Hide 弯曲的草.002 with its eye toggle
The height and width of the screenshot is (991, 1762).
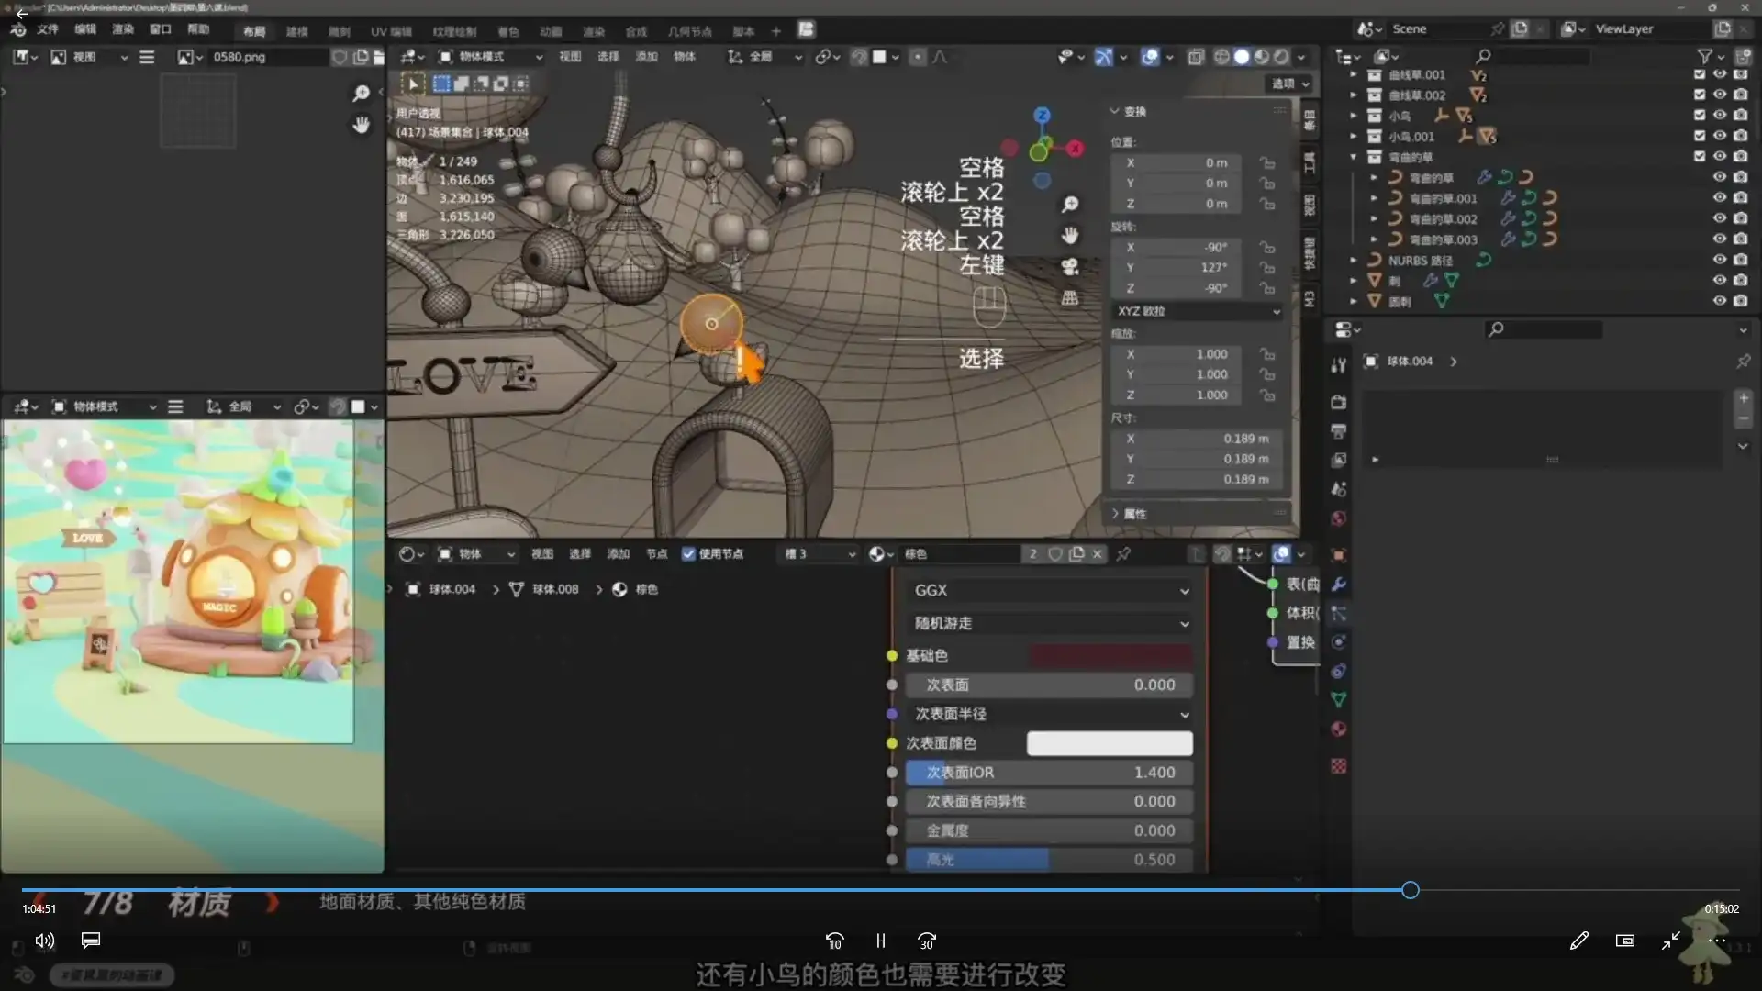coord(1720,218)
